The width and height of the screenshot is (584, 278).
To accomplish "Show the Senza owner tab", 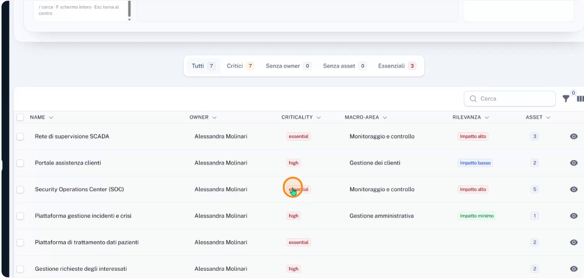I will pyautogui.click(x=289, y=66).
